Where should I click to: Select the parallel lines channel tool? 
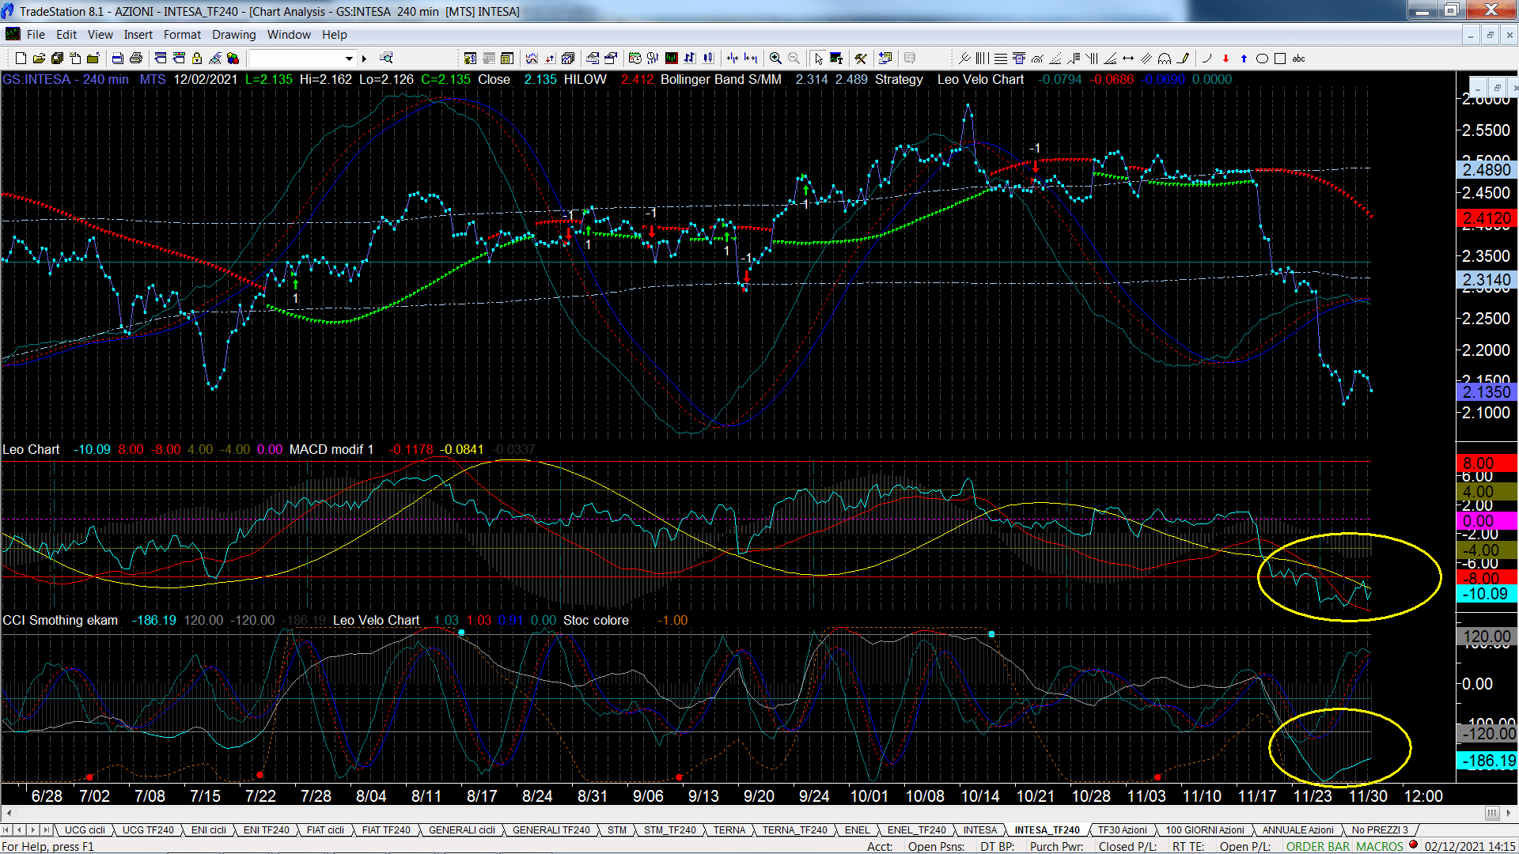click(x=1146, y=58)
